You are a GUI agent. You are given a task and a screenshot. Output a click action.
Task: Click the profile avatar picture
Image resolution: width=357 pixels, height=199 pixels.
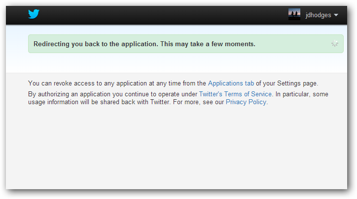click(x=294, y=15)
